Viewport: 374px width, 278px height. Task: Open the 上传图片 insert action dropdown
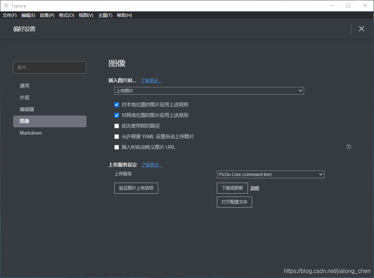[x=209, y=91]
